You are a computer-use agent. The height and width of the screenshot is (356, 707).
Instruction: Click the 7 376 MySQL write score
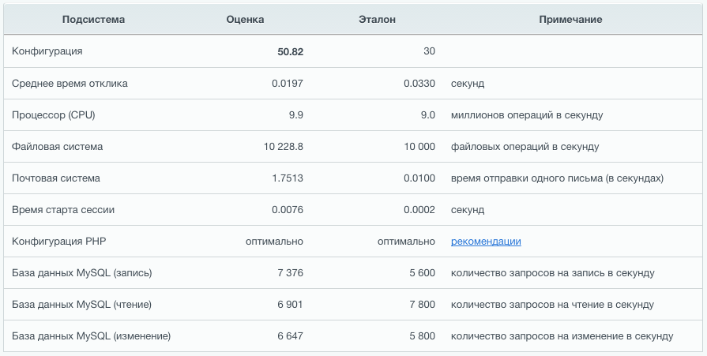pos(290,273)
